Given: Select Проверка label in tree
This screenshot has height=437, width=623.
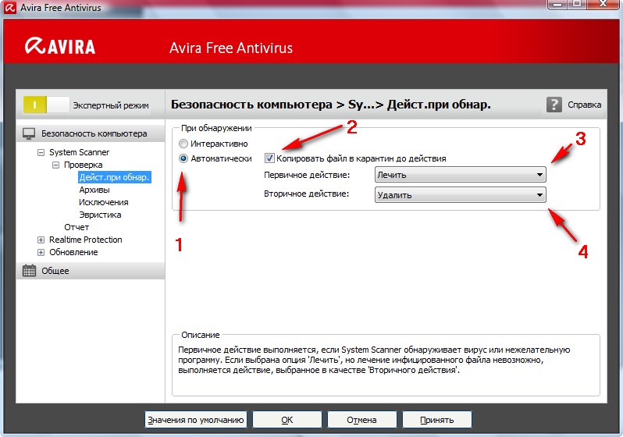Looking at the screenshot, I should pyautogui.click(x=83, y=165).
